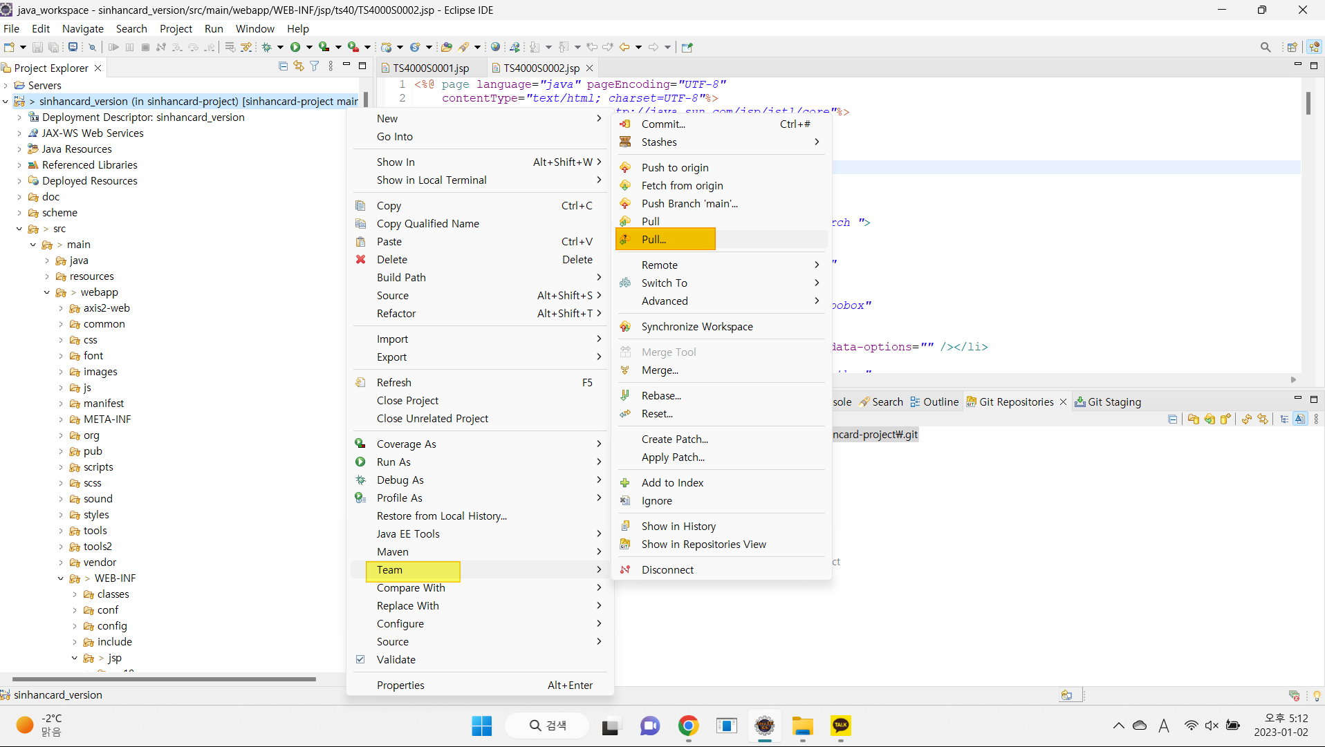Screen dimensions: 1325x747
Task: Open the Git Repositories view menu dots
Action: pos(1316,419)
